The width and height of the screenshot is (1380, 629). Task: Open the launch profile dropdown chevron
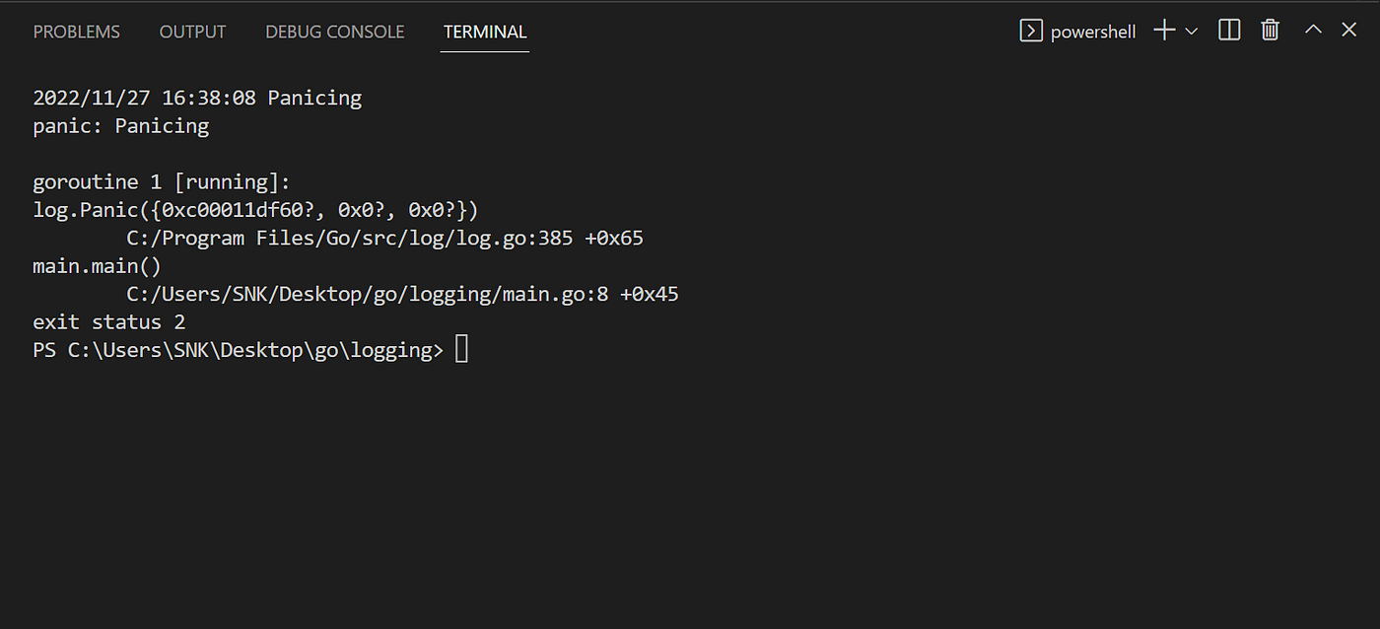(1191, 32)
